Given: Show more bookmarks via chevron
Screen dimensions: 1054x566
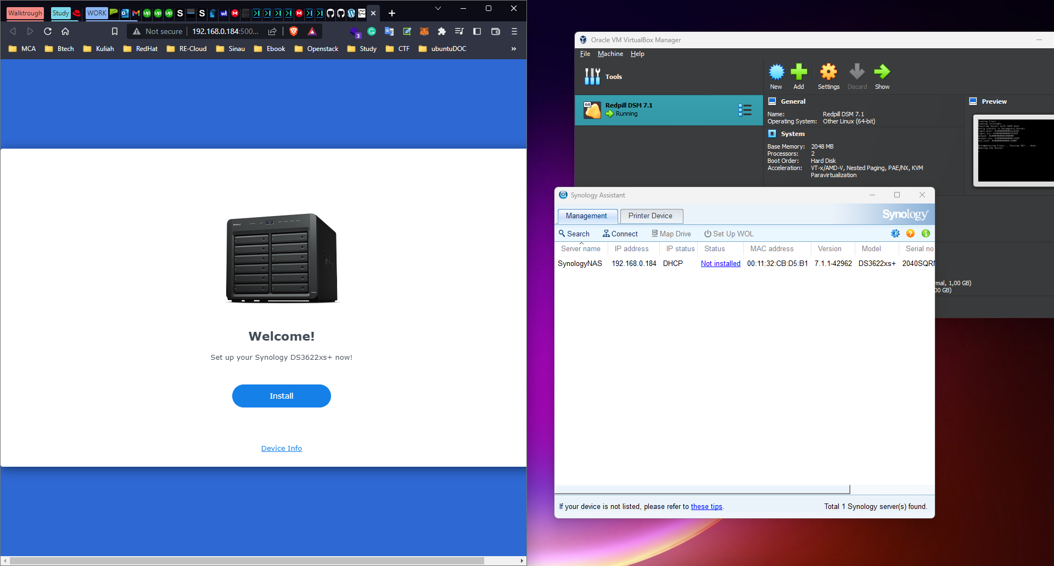Looking at the screenshot, I should (514, 49).
